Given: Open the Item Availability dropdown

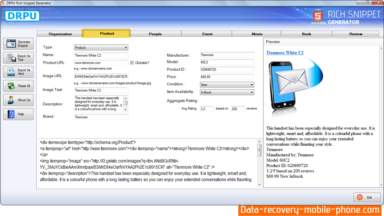Looking at the screenshot, I should 227,92.
